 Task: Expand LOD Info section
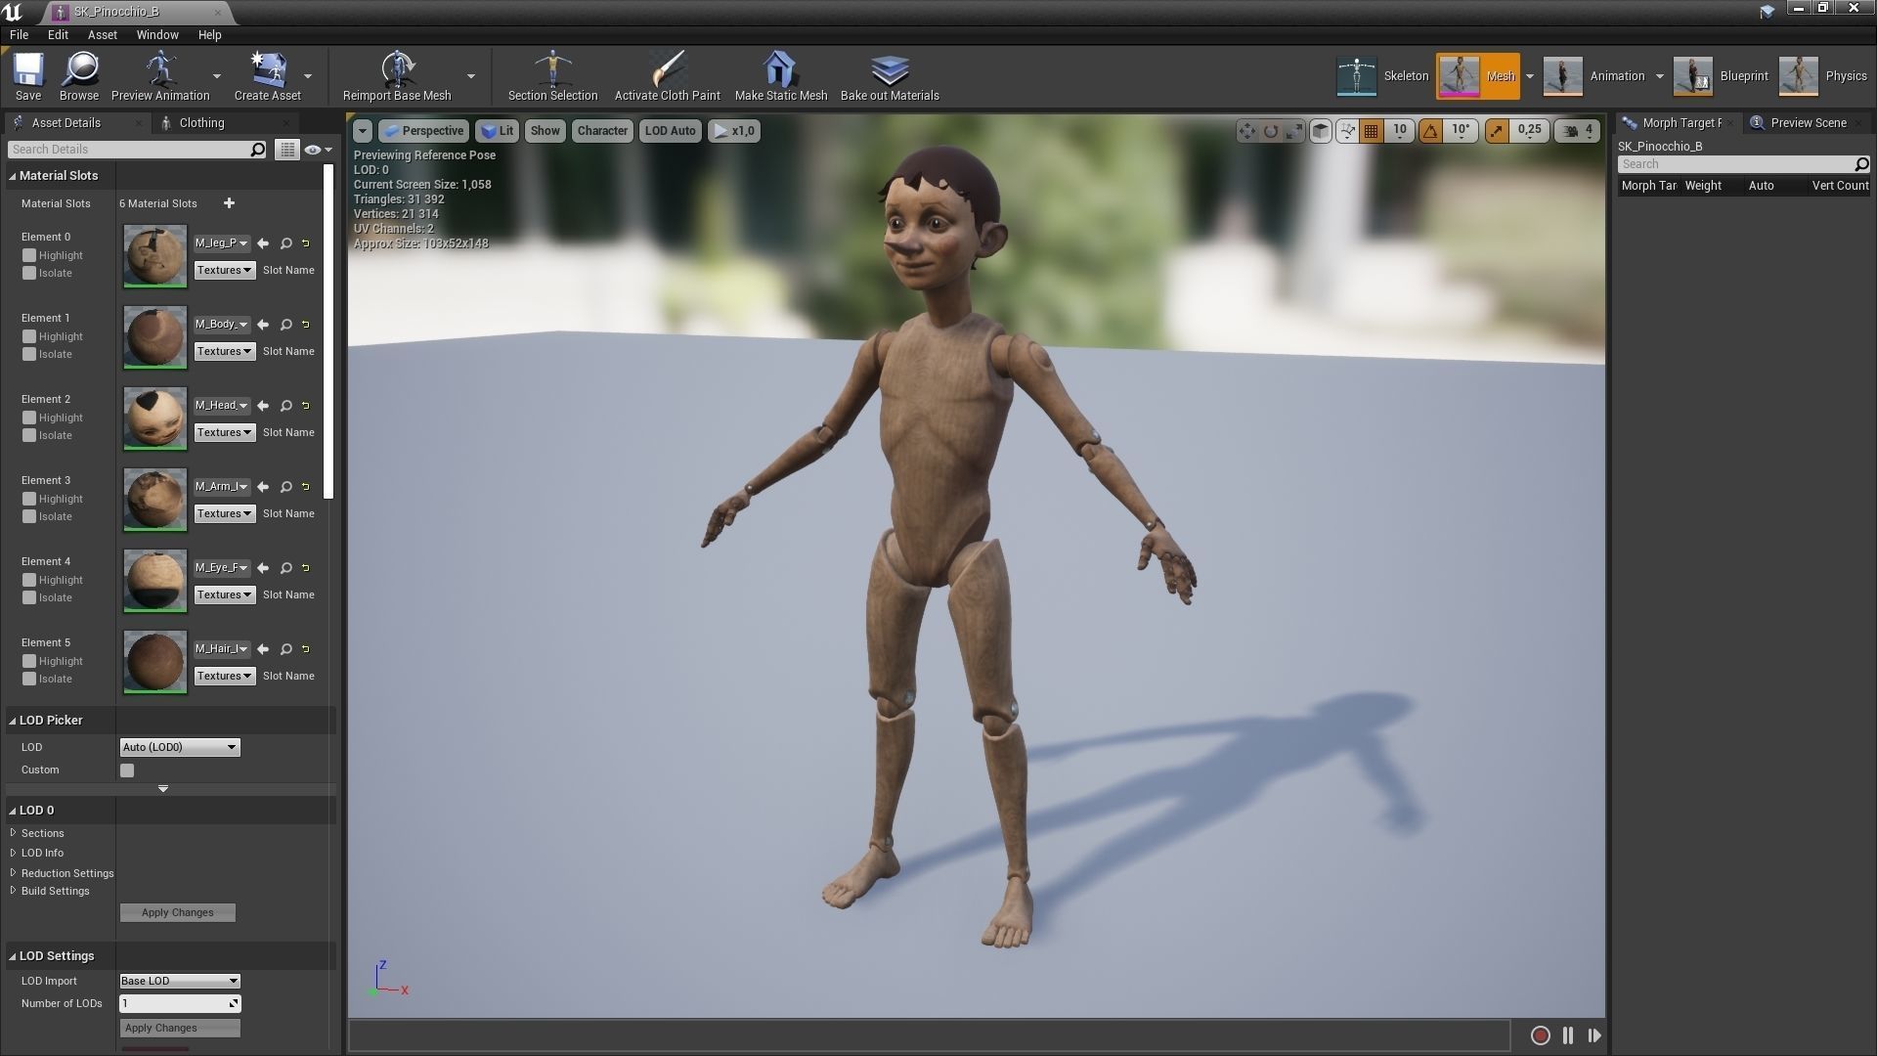point(13,853)
